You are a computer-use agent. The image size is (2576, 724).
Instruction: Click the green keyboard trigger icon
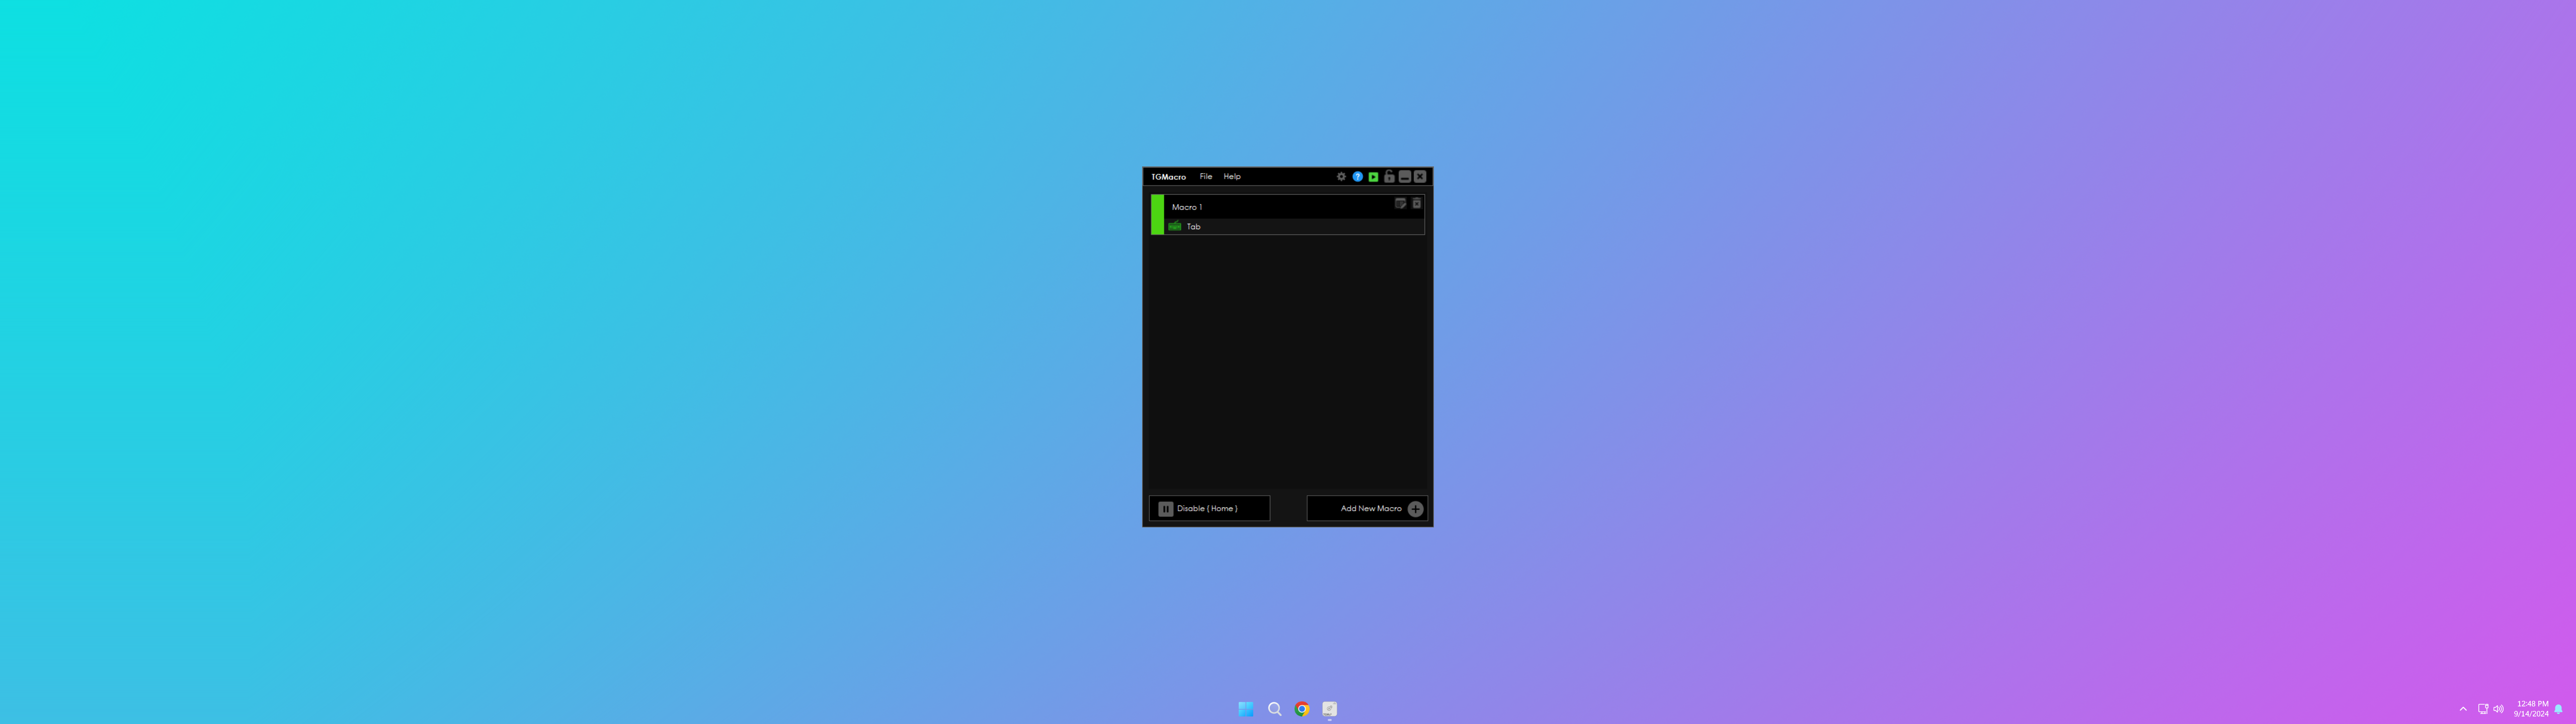[1175, 227]
